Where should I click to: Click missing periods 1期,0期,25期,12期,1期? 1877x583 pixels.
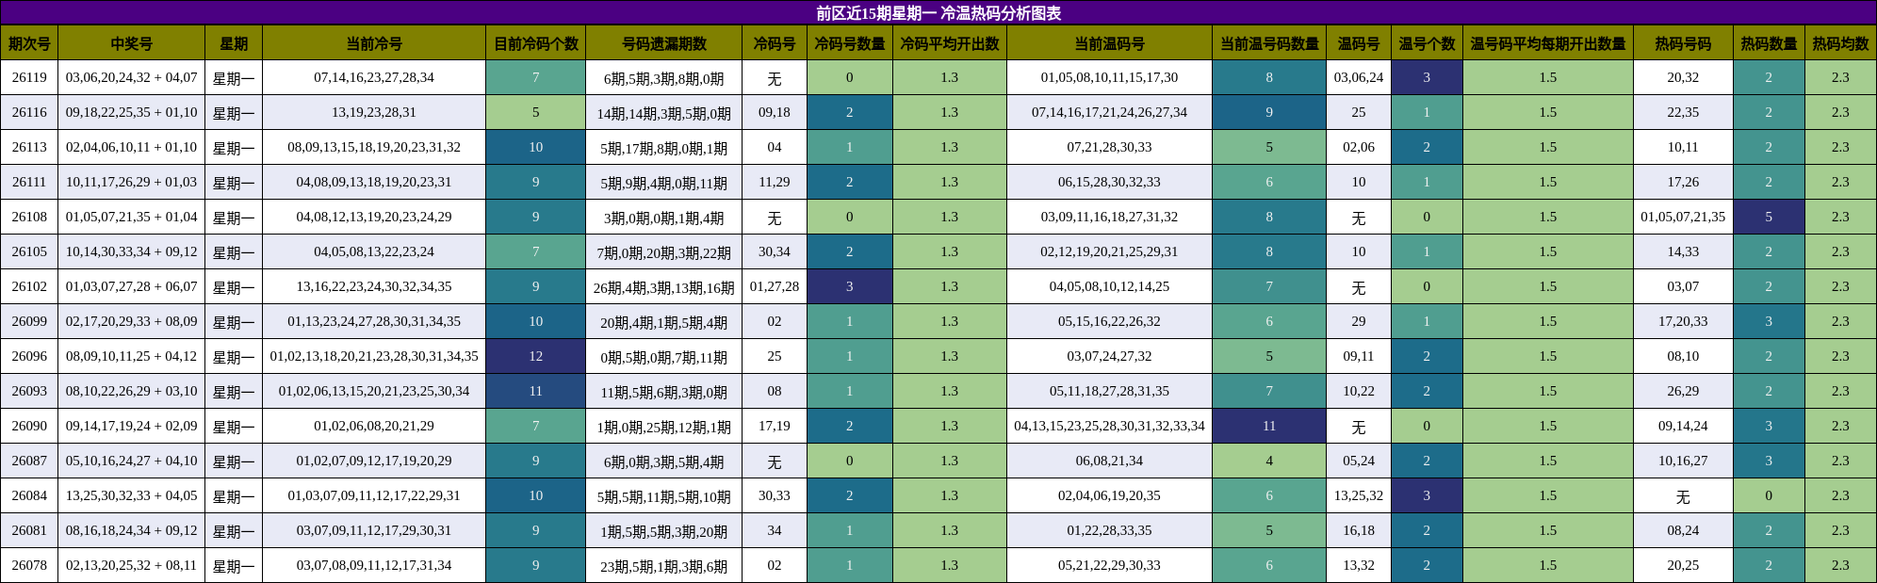point(664,426)
